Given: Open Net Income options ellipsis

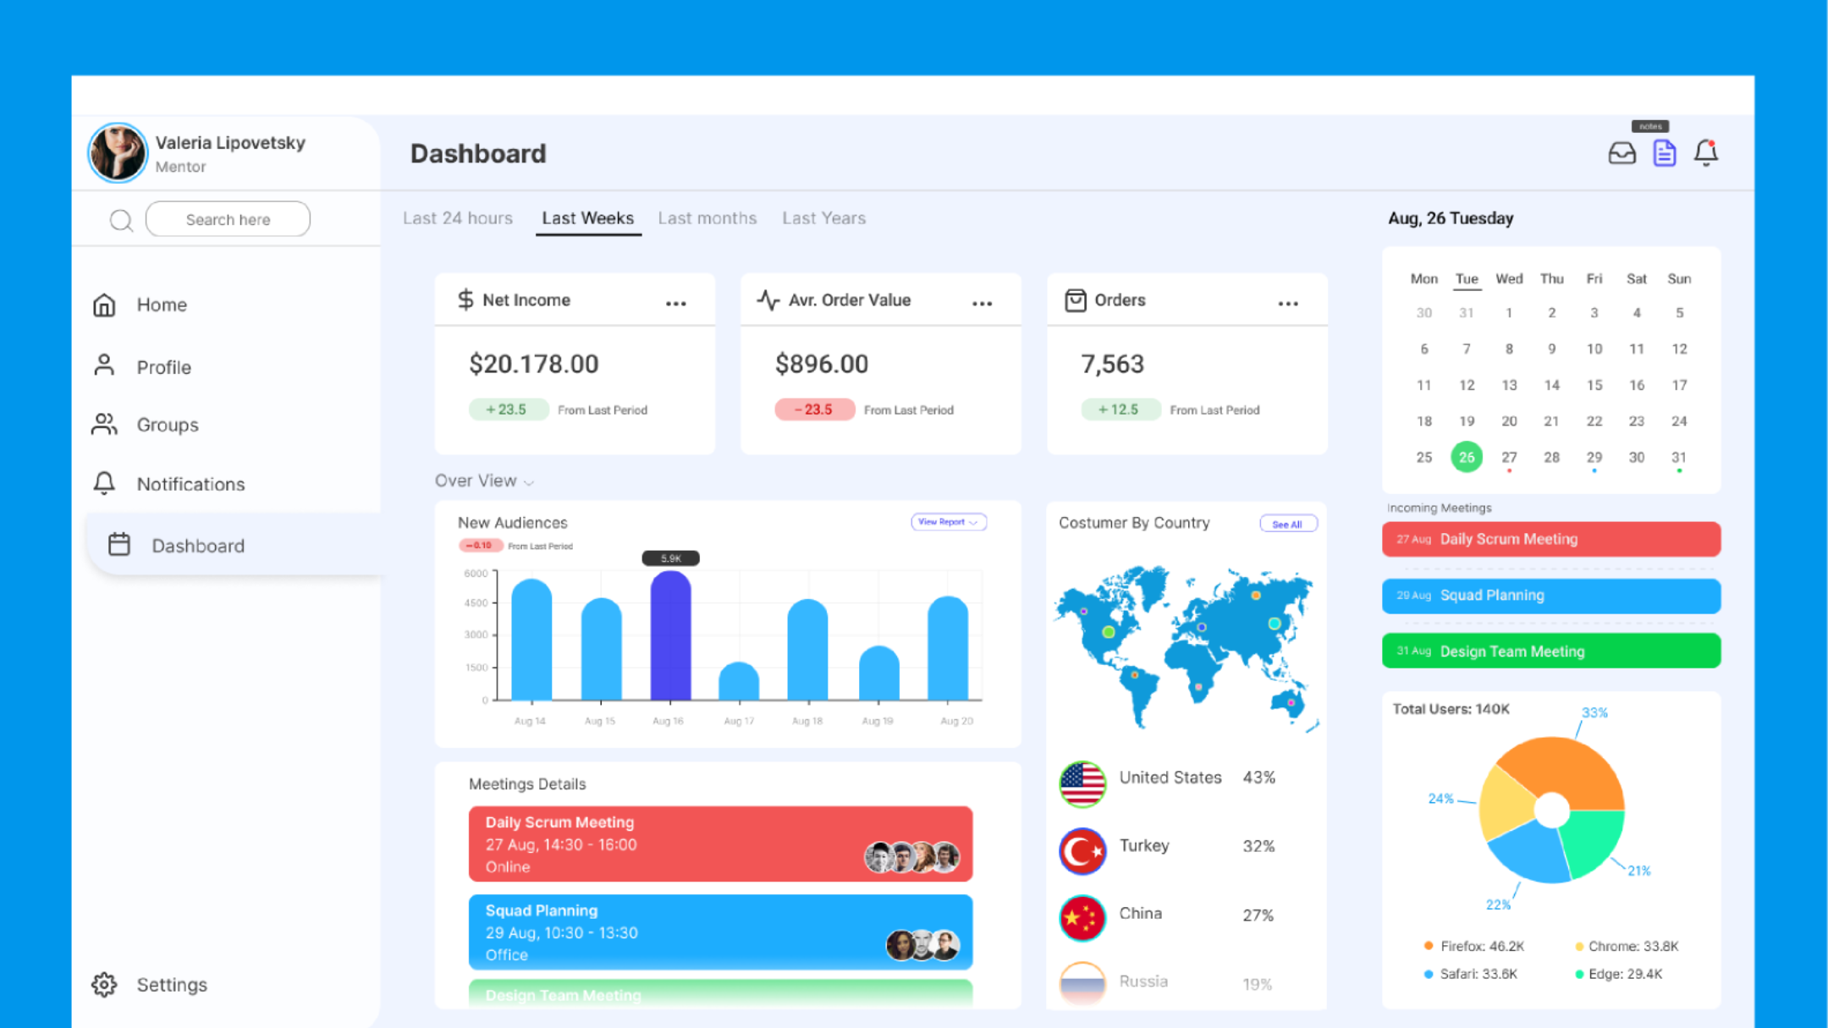Looking at the screenshot, I should pos(675,303).
